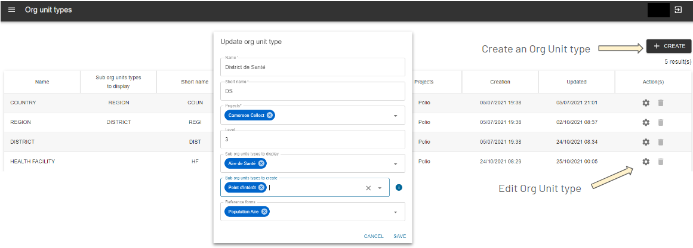The height and width of the screenshot is (248, 693).
Task: Open the hamburger navigation menu
Action: pos(11,10)
